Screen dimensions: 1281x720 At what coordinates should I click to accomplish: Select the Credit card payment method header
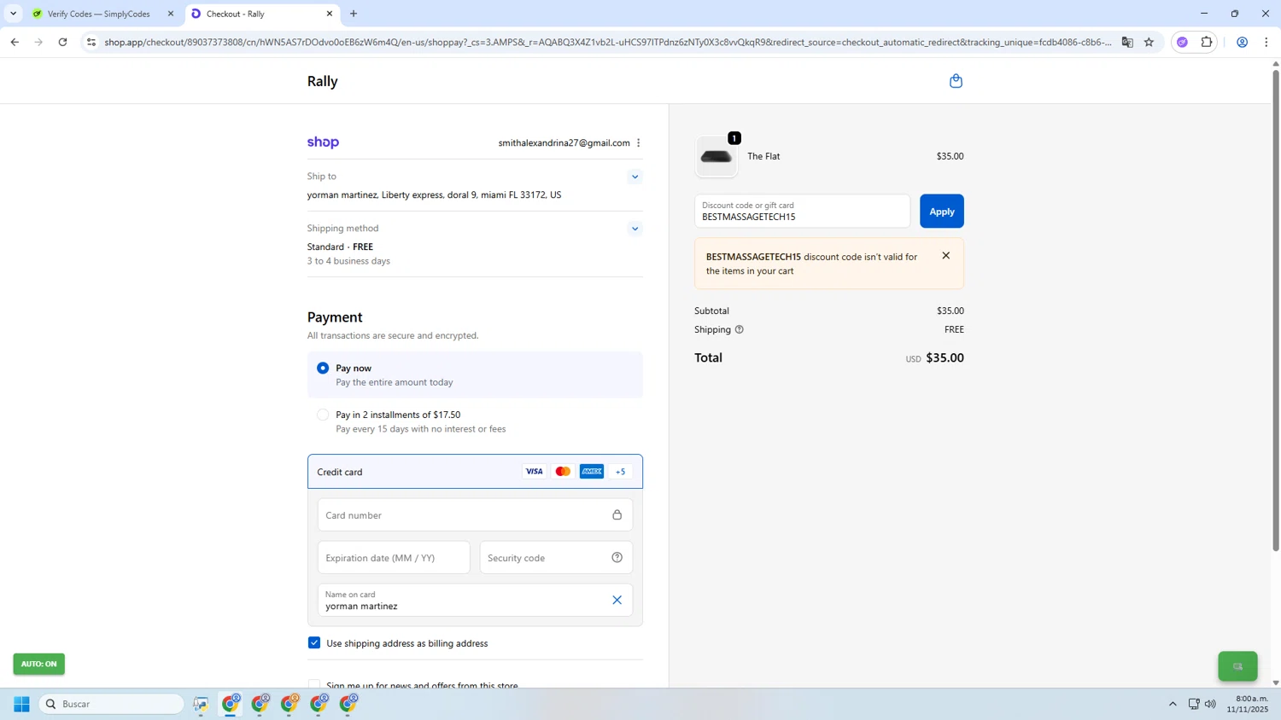(475, 472)
